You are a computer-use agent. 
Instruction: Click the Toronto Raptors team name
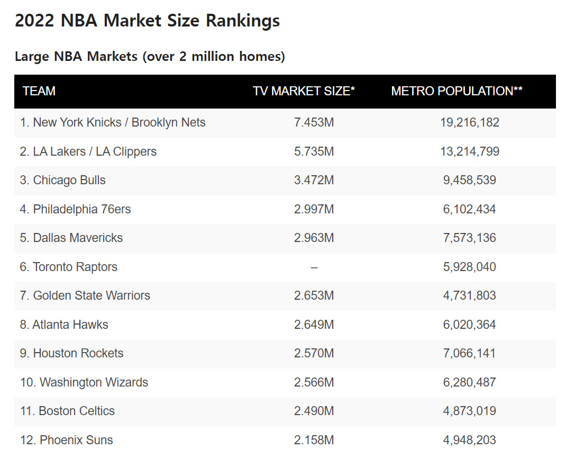(69, 267)
